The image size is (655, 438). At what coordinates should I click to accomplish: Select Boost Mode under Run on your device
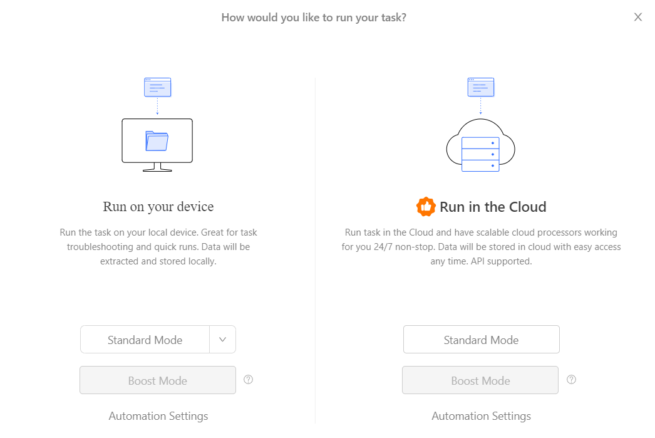coord(158,380)
